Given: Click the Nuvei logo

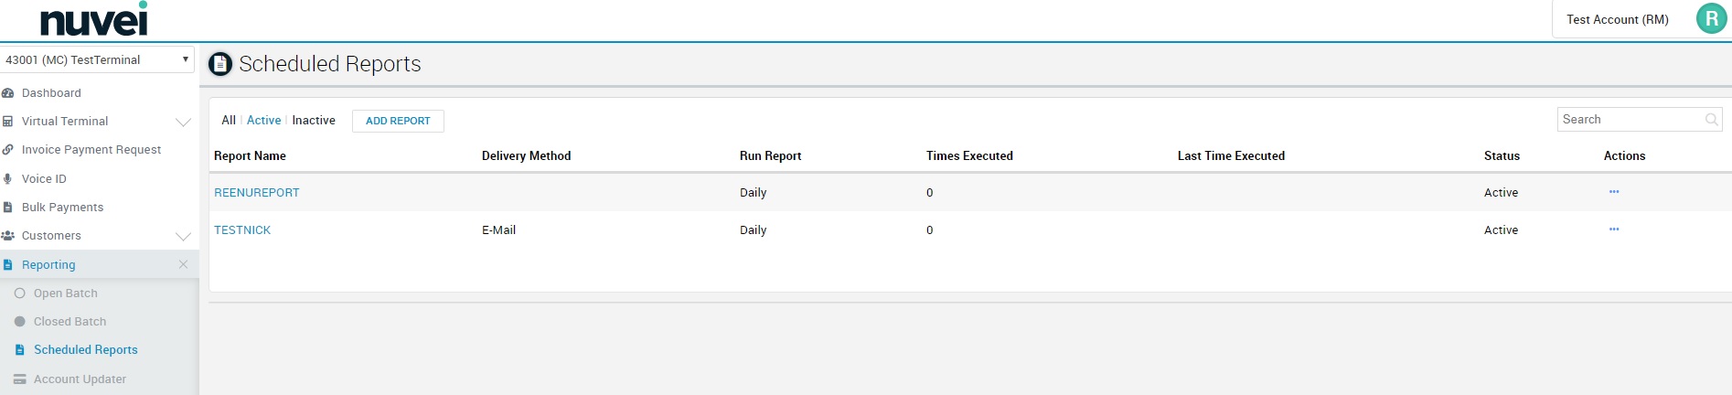Looking at the screenshot, I should 93,19.
